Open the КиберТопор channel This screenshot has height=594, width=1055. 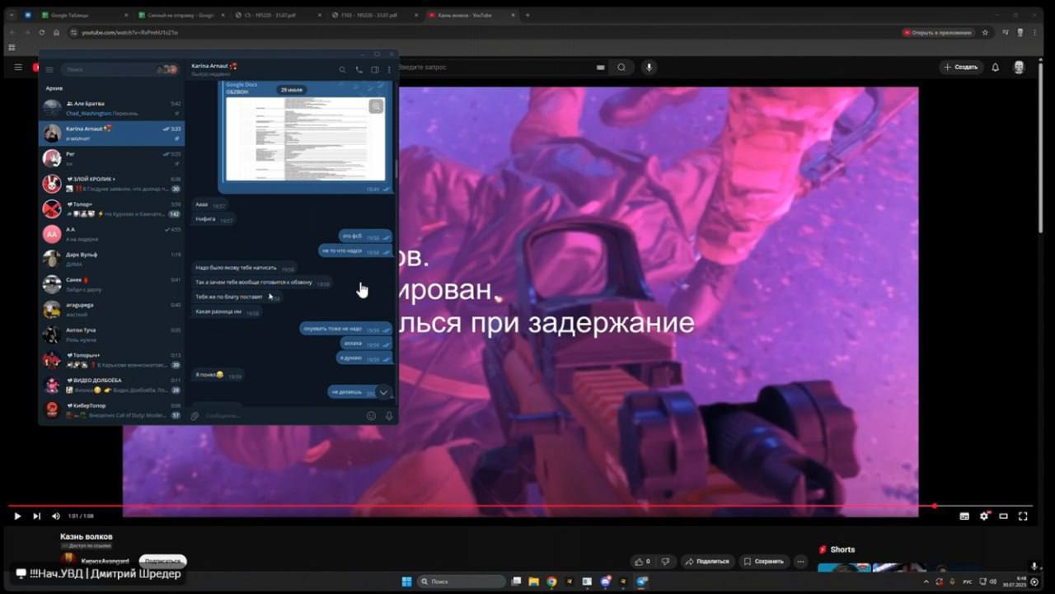[x=111, y=409]
